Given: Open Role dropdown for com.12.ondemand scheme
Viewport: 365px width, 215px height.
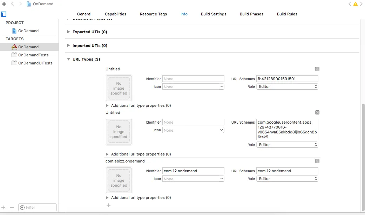Looking at the screenshot, I should [287, 179].
